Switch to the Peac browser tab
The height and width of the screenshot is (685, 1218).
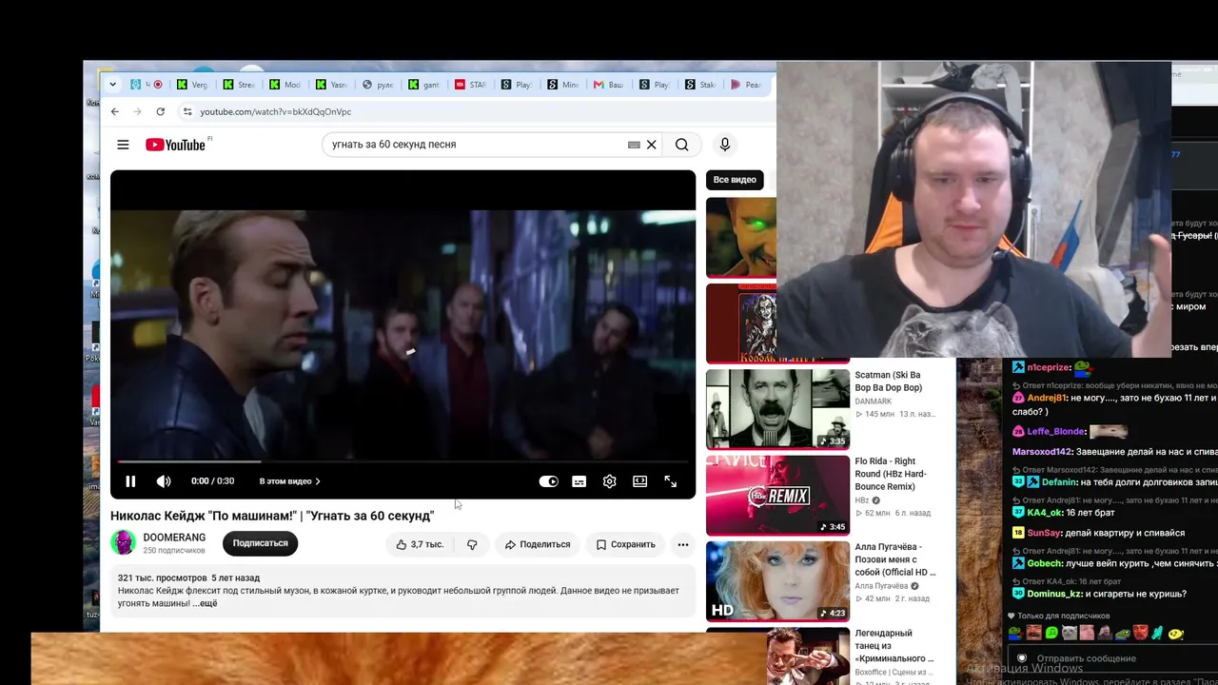pyautogui.click(x=746, y=85)
